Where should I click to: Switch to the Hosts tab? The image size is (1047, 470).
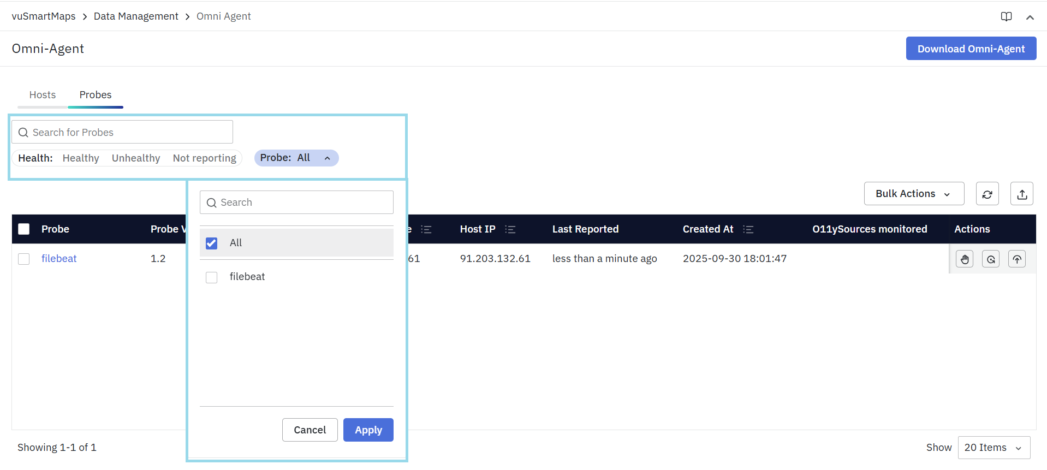[43, 95]
